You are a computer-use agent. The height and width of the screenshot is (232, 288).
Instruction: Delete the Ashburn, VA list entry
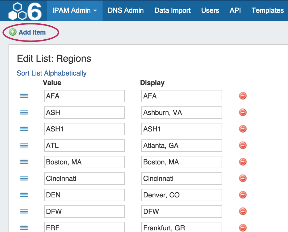point(243,112)
